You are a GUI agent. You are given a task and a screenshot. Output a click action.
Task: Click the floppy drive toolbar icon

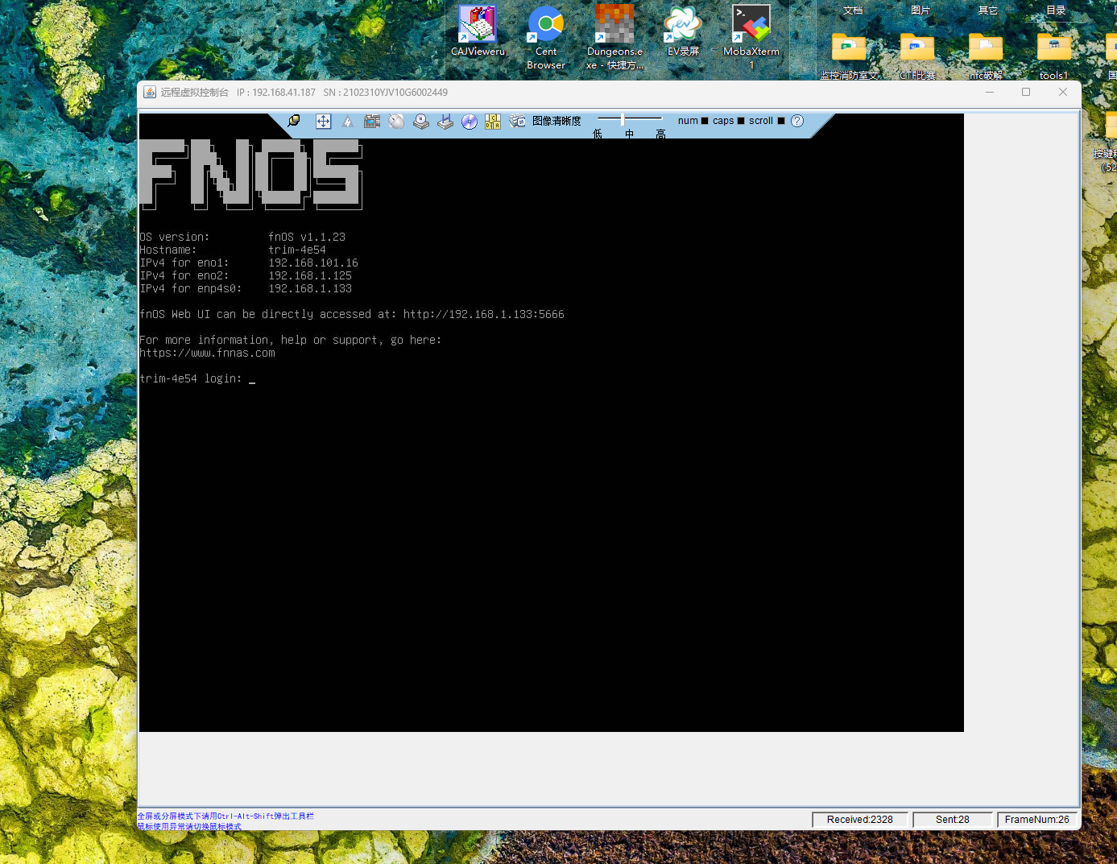point(445,122)
